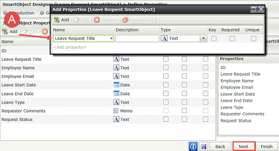This screenshot has width=279, height=151.
Task: Open the Text type combo box
Action: click(x=184, y=38)
